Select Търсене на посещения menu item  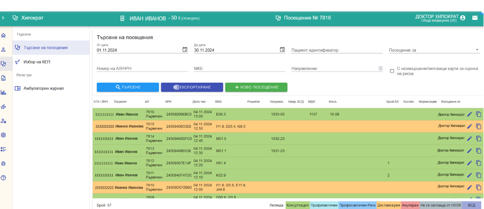[x=51, y=48]
